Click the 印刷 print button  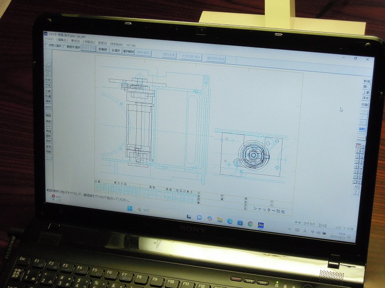[x=365, y=105]
